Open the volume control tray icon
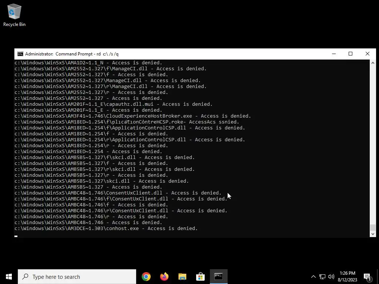This screenshot has width=379, height=284. pyautogui.click(x=331, y=277)
